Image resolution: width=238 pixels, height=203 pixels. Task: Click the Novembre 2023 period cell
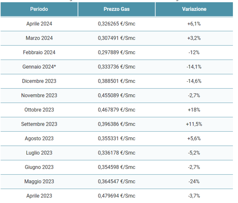click(39, 95)
